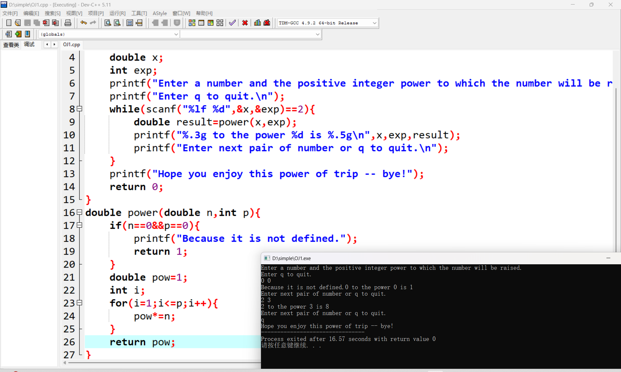Toggle the for loop fold at line 23
621x372 pixels.
80,303
